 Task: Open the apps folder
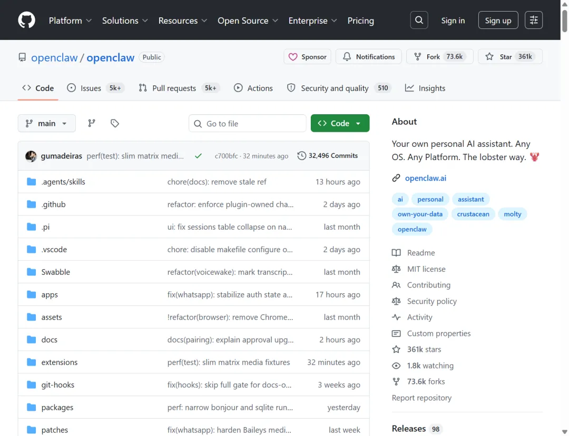click(x=50, y=294)
